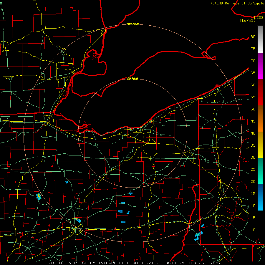This screenshot has width=265, height=265.
Task: Click the [kg/m2] units label
Action: click(x=248, y=21)
